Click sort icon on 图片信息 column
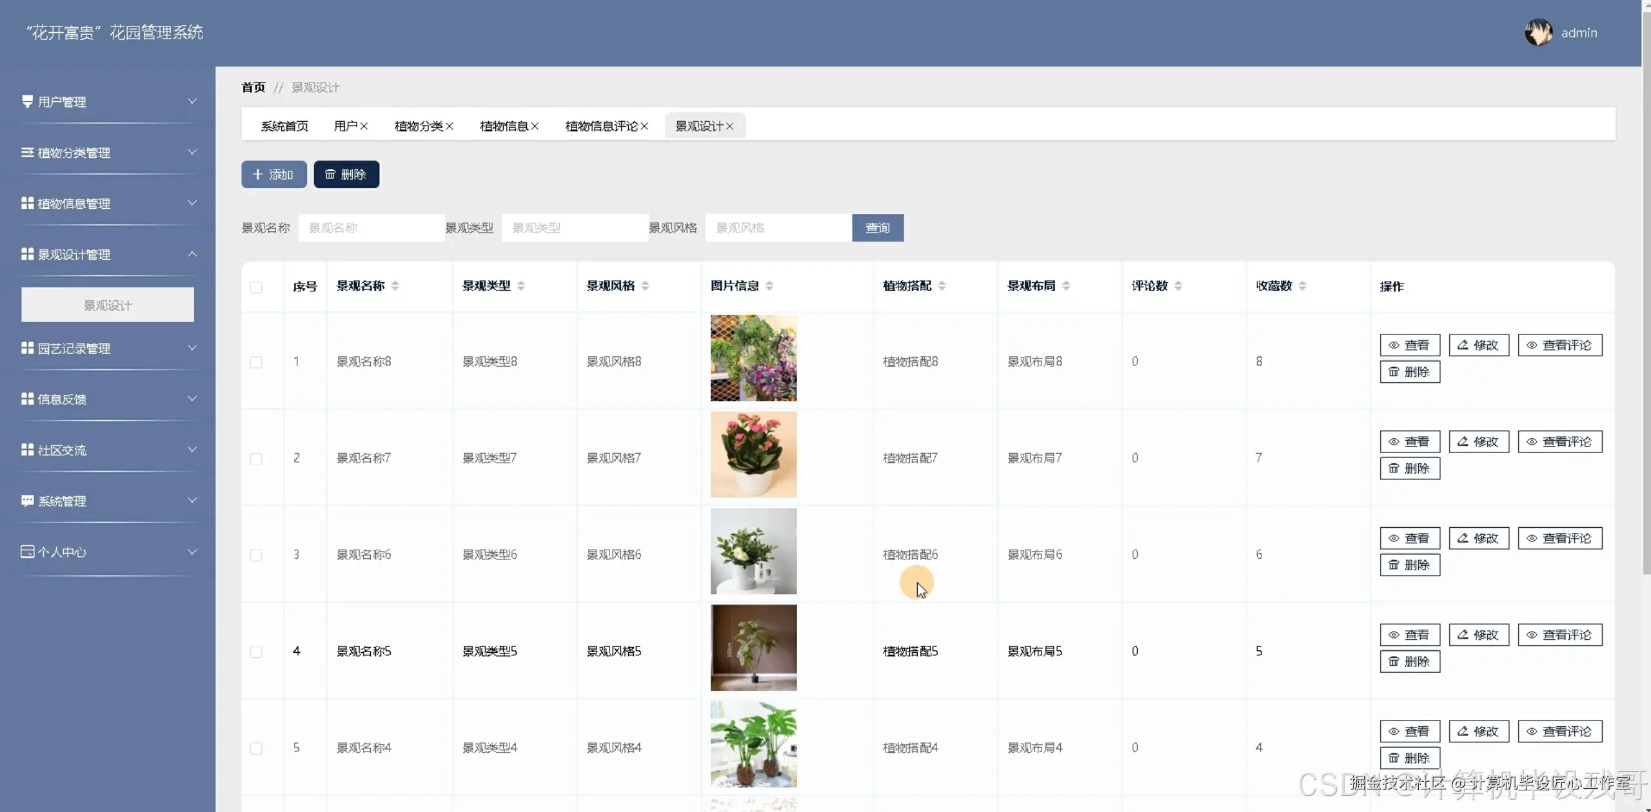The image size is (1651, 812). [x=769, y=286]
